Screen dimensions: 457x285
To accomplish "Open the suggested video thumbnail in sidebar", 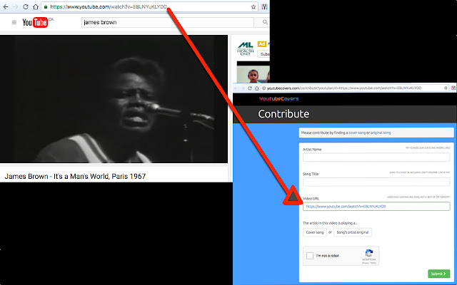I will [253, 72].
